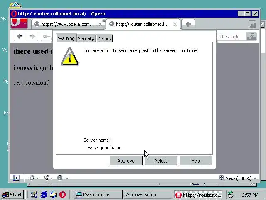Switch to My Computer taskbar button
The width and height of the screenshot is (266, 200).
click(98, 195)
